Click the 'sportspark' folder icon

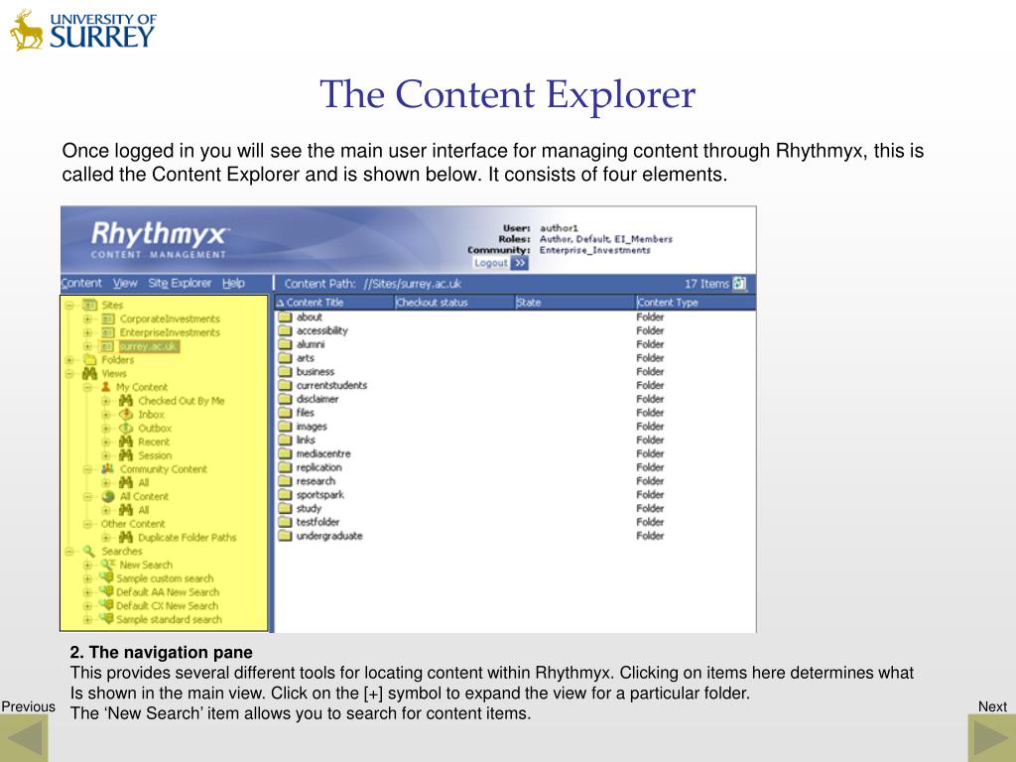pos(285,495)
